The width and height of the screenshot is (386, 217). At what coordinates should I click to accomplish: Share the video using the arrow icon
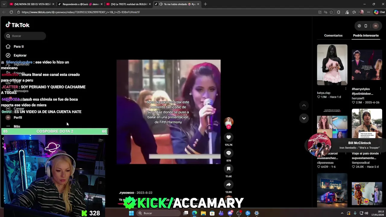pyautogui.click(x=229, y=184)
